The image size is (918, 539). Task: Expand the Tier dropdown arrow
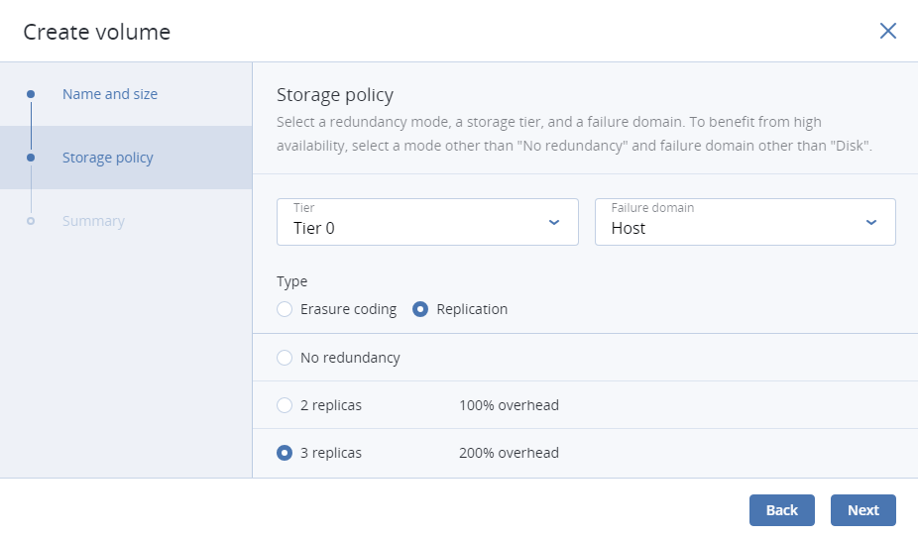point(554,222)
